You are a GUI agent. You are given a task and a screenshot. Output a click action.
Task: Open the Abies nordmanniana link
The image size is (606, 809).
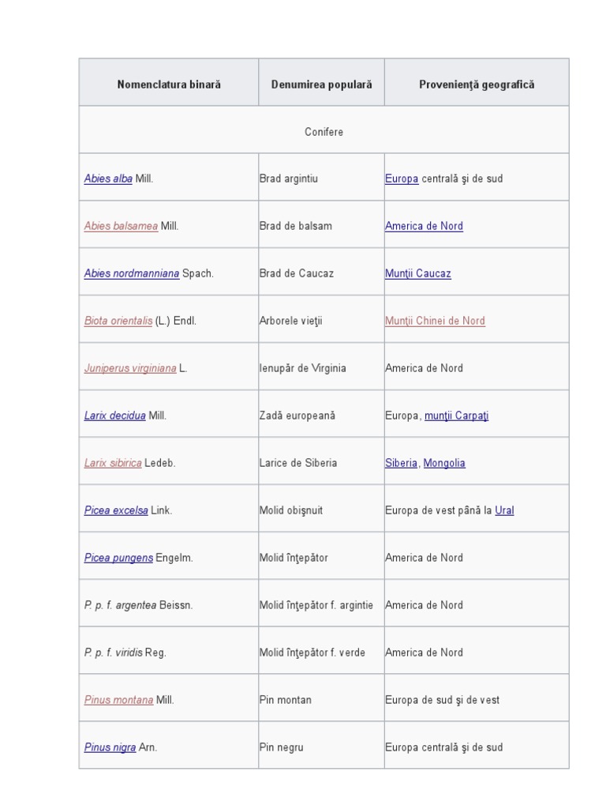click(132, 273)
